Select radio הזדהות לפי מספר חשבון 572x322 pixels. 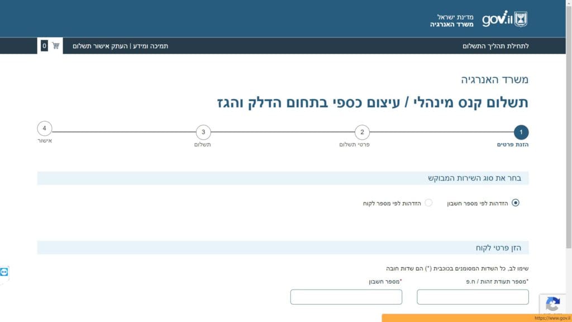(x=515, y=203)
